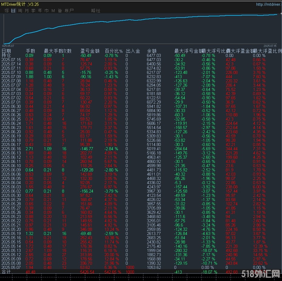The height and width of the screenshot is (281, 282).
Task: Open the M statistics view
Action: coord(53,10)
